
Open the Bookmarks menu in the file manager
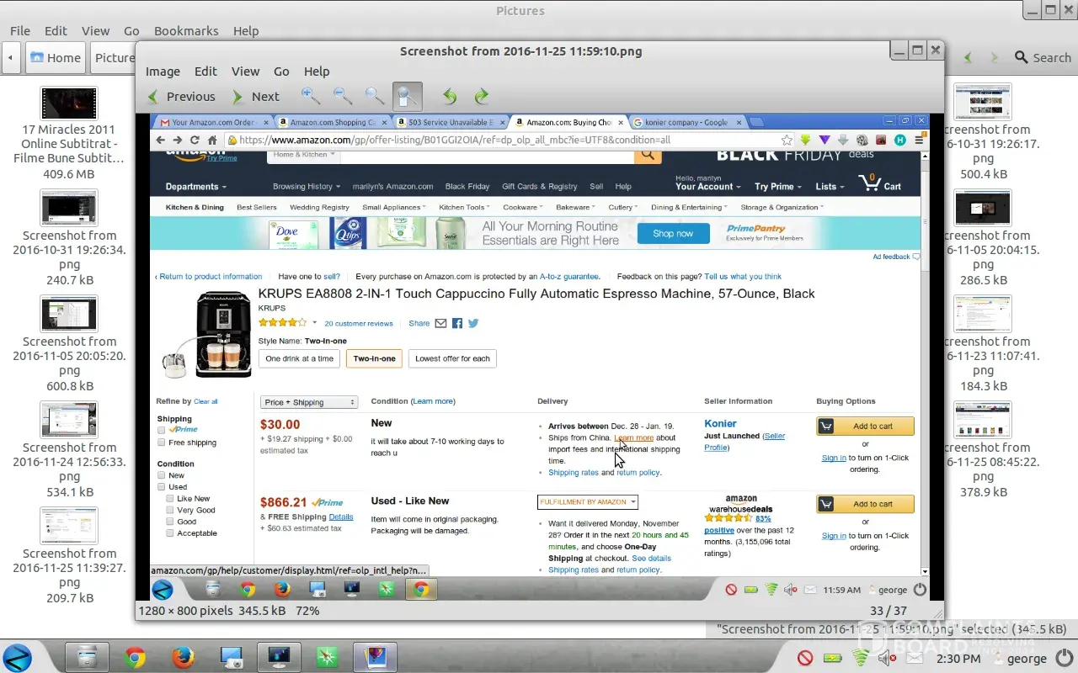tap(186, 31)
